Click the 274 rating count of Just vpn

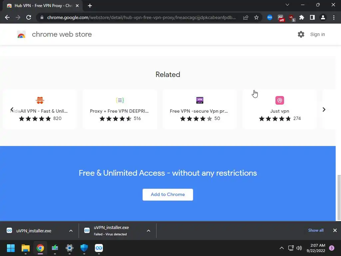tap(297, 118)
